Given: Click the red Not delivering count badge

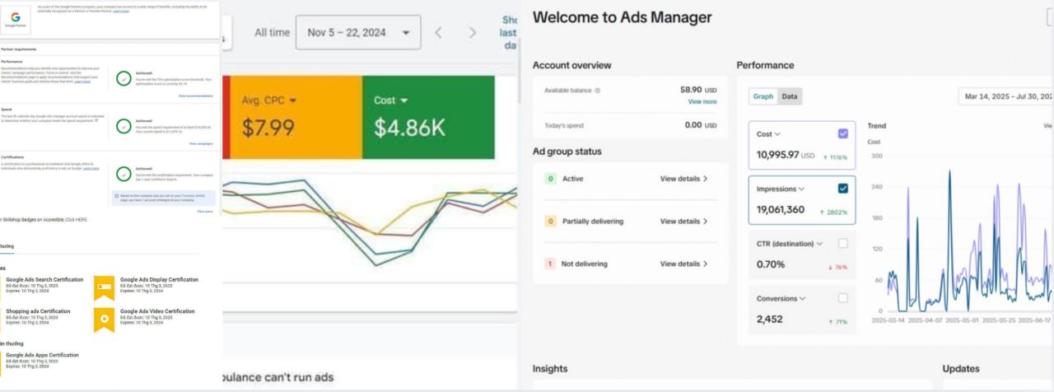Looking at the screenshot, I should pyautogui.click(x=549, y=264).
